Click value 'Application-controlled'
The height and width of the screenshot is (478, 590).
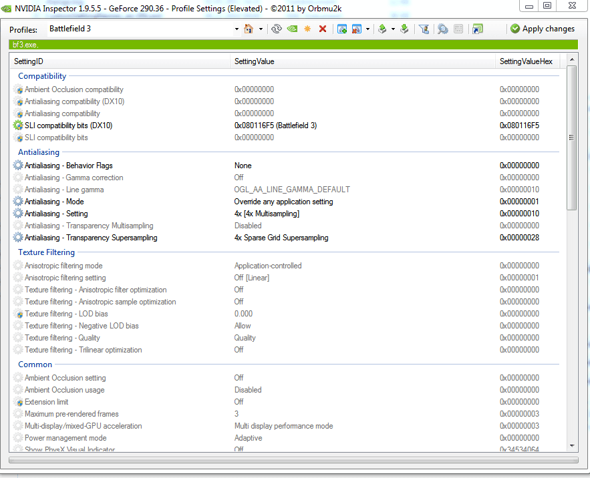pyautogui.click(x=268, y=266)
